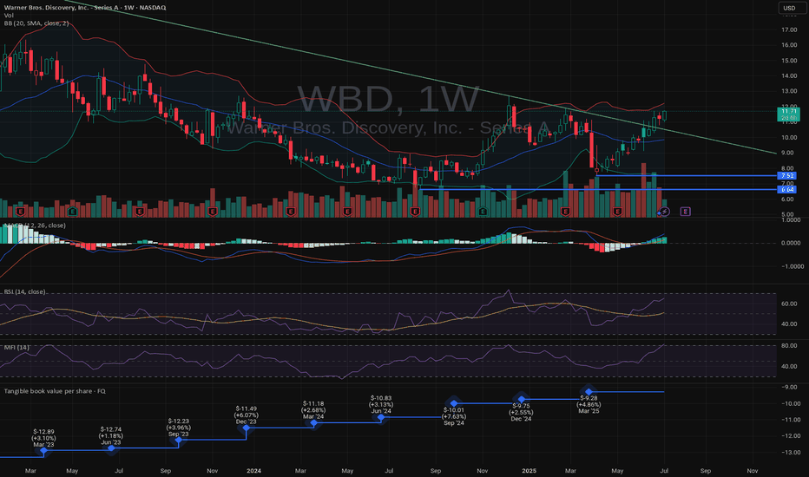The width and height of the screenshot is (809, 477).
Task: Click the 14.00 price axis label
Action: point(789,75)
